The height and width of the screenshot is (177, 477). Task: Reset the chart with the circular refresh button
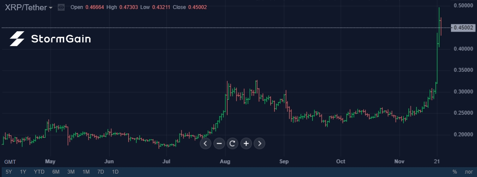(232, 143)
